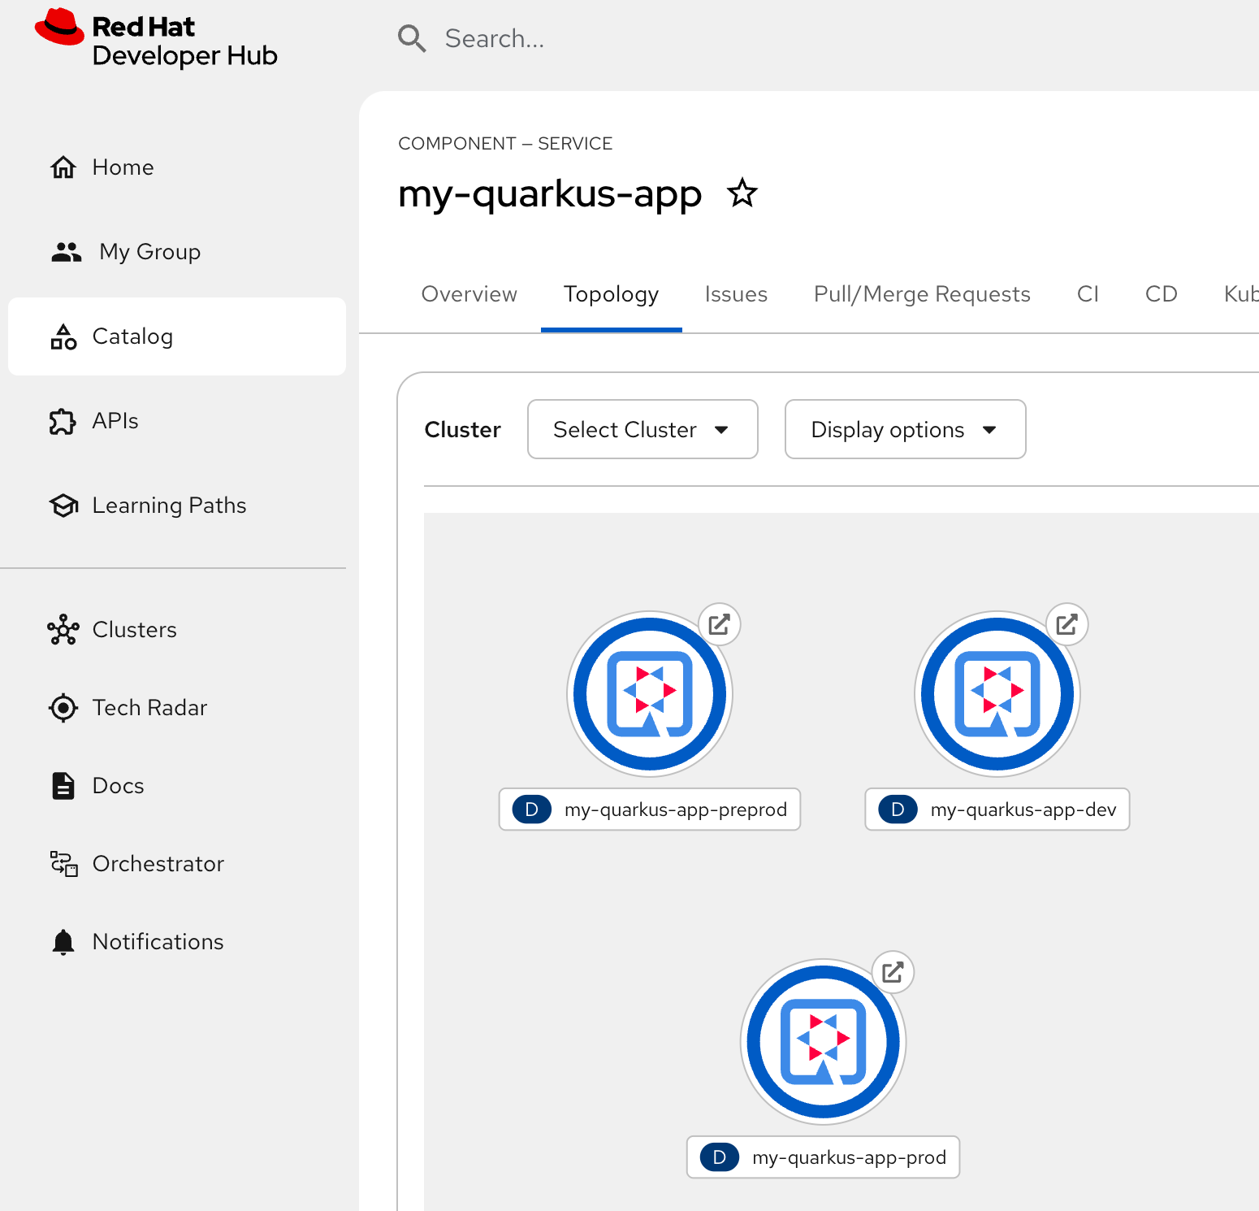
Task: Open the Pull/Merge Requests tab
Action: pos(922,294)
